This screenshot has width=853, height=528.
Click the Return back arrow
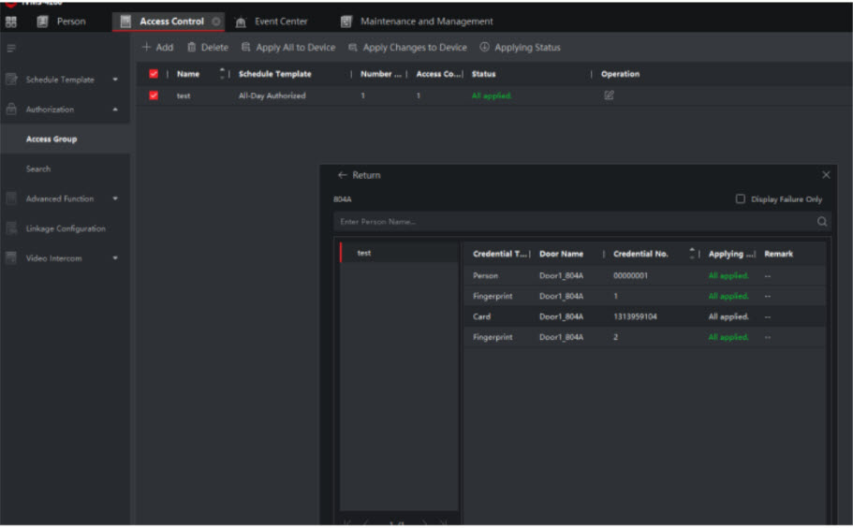point(343,175)
